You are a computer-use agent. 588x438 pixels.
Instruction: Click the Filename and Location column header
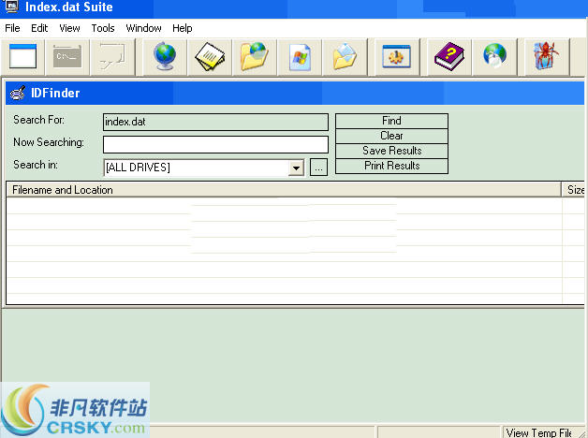point(284,190)
